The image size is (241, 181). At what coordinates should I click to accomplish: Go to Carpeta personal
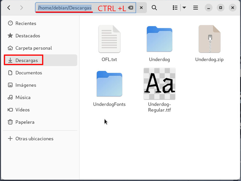[x=40, y=48]
